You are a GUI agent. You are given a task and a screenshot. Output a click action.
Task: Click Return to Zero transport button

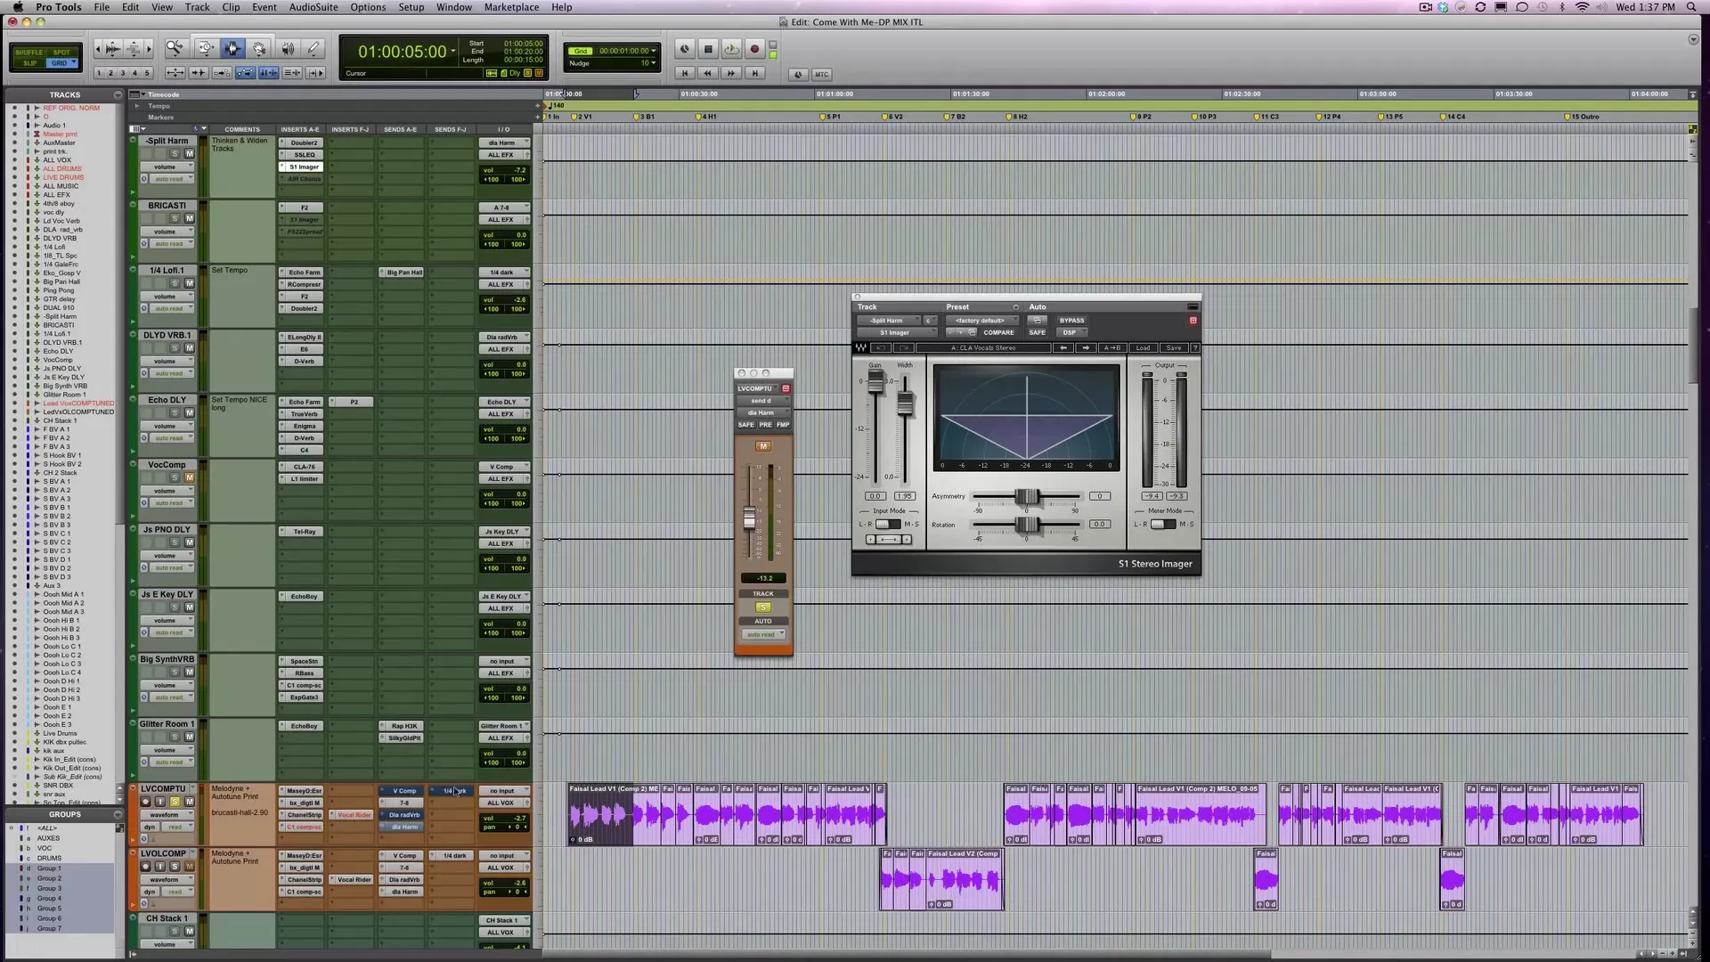(x=685, y=74)
